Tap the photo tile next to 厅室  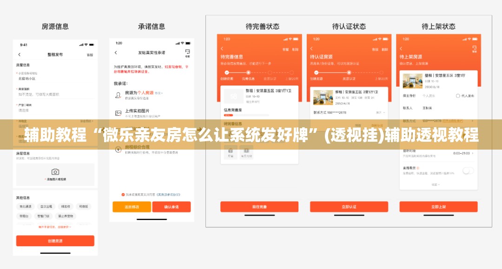point(246,152)
